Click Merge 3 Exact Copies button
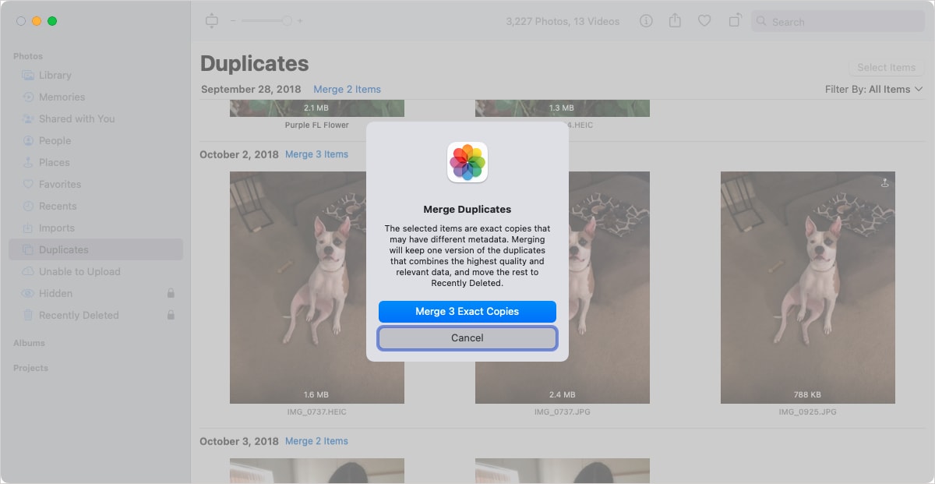This screenshot has width=935, height=484. click(x=467, y=312)
